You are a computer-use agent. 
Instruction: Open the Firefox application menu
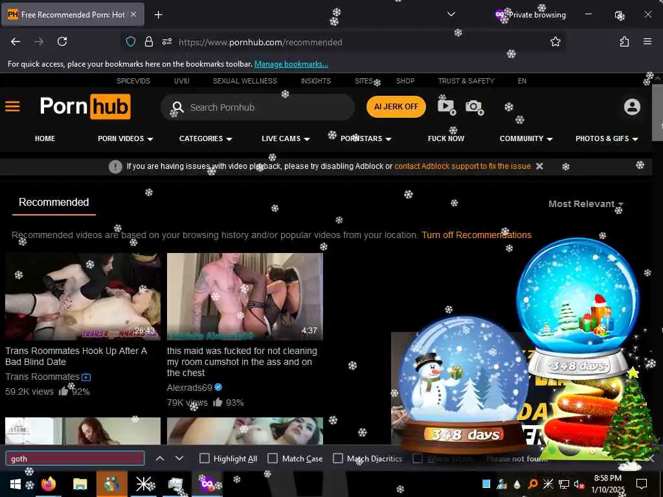pos(647,41)
